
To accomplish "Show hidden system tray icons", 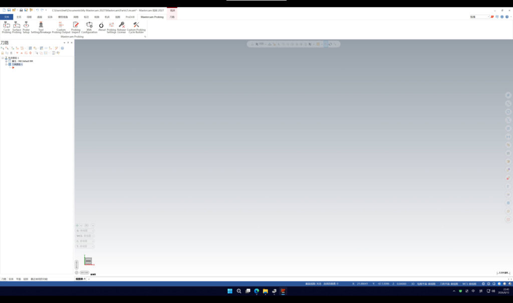I will coord(454,291).
